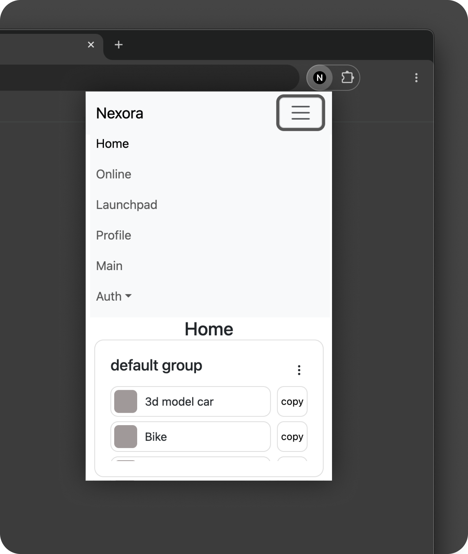
Task: Copy the Bike entry
Action: (x=292, y=437)
